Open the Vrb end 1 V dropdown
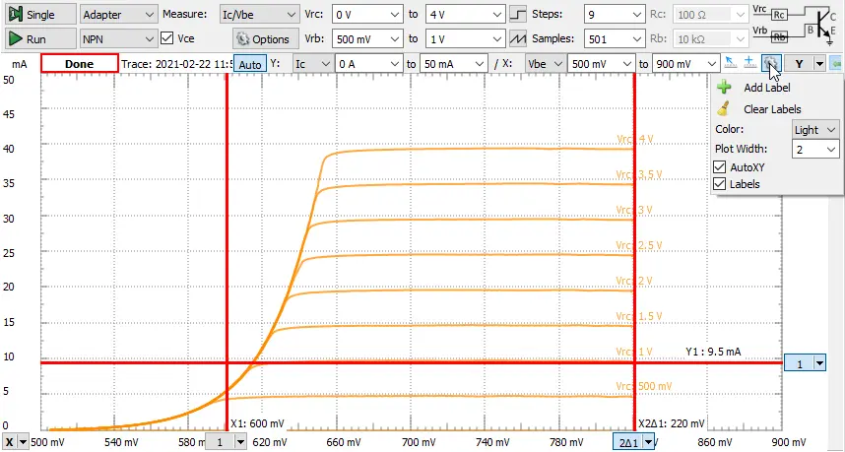The image size is (845, 452). pos(465,38)
